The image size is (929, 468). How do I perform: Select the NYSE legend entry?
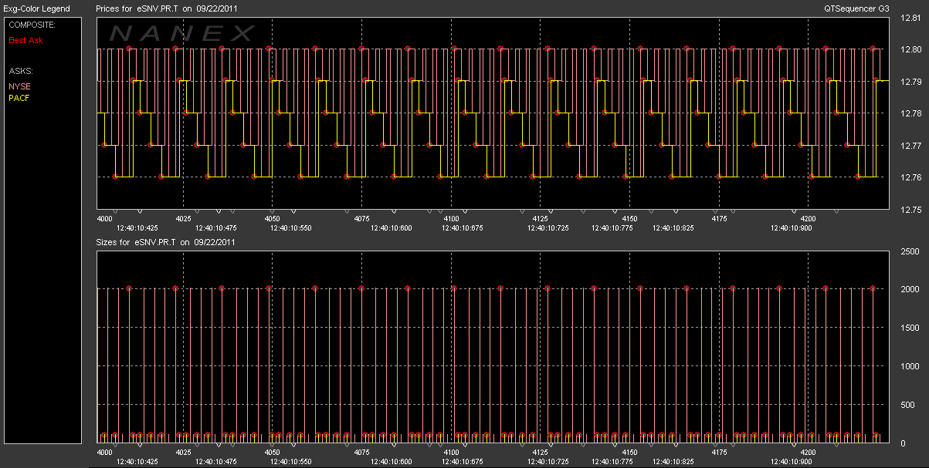[19, 86]
